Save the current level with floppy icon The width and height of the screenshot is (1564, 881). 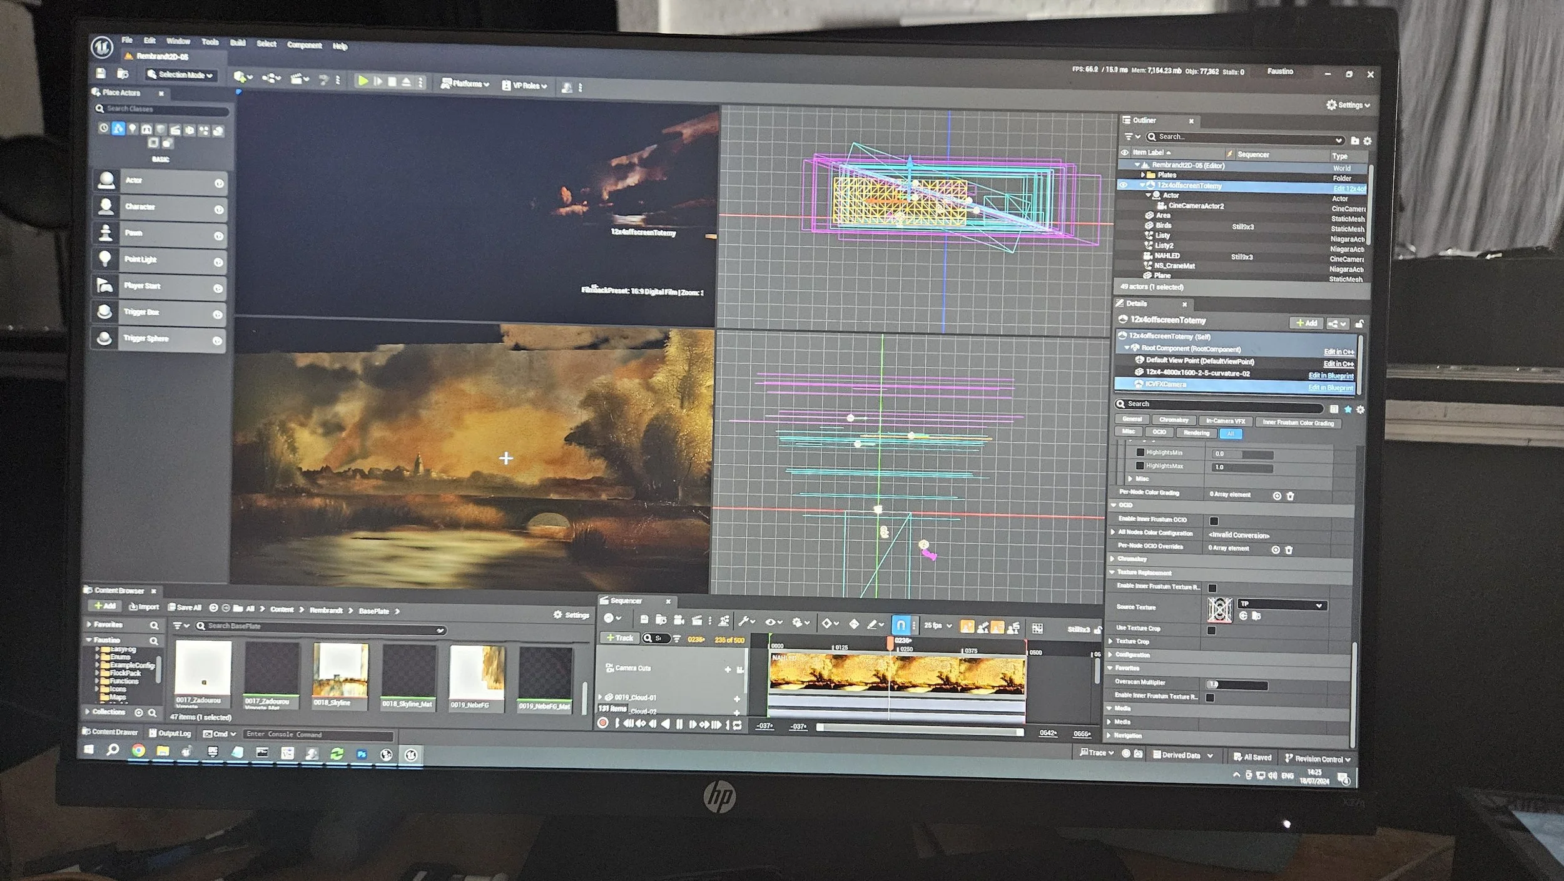101,74
